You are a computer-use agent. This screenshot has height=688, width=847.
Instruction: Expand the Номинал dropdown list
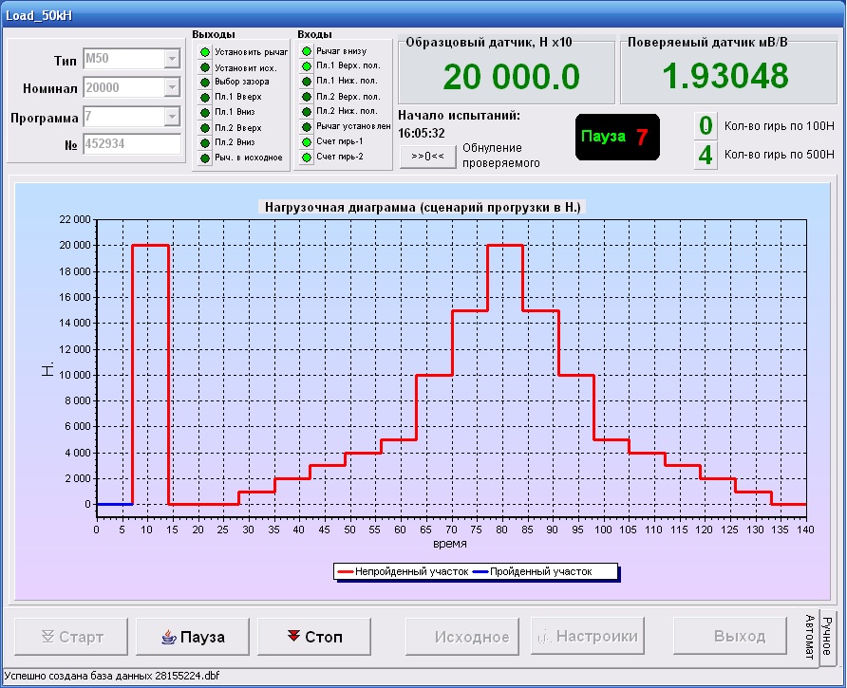172,87
